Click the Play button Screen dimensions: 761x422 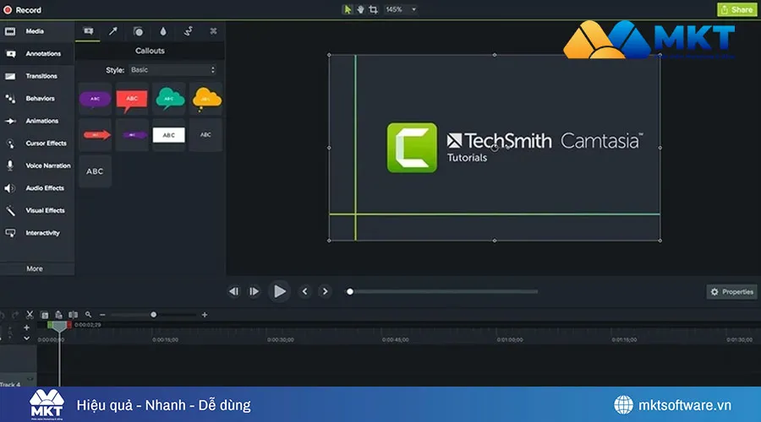280,292
